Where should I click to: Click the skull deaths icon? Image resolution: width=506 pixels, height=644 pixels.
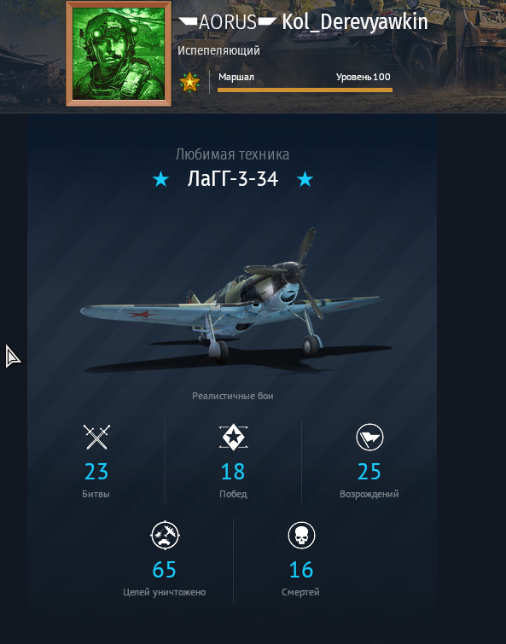point(301,535)
